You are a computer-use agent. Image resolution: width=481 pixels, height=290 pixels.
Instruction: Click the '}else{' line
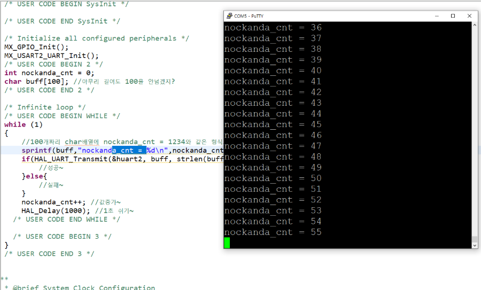click(x=34, y=176)
